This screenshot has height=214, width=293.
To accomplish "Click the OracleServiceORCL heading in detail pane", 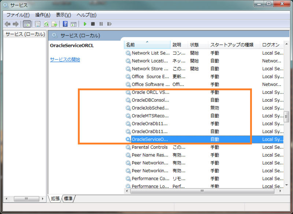I will (72, 45).
